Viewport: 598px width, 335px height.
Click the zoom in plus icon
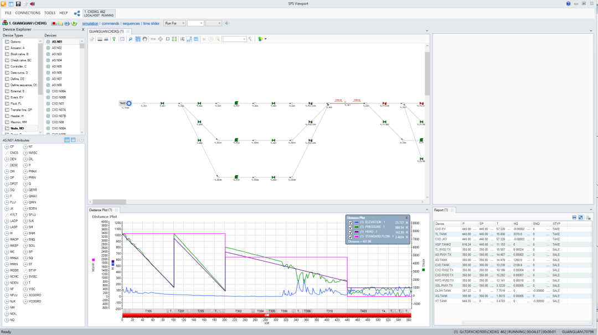pyautogui.click(x=160, y=39)
